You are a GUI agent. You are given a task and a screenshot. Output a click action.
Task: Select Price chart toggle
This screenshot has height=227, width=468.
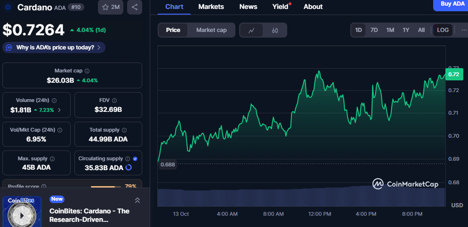[173, 30]
